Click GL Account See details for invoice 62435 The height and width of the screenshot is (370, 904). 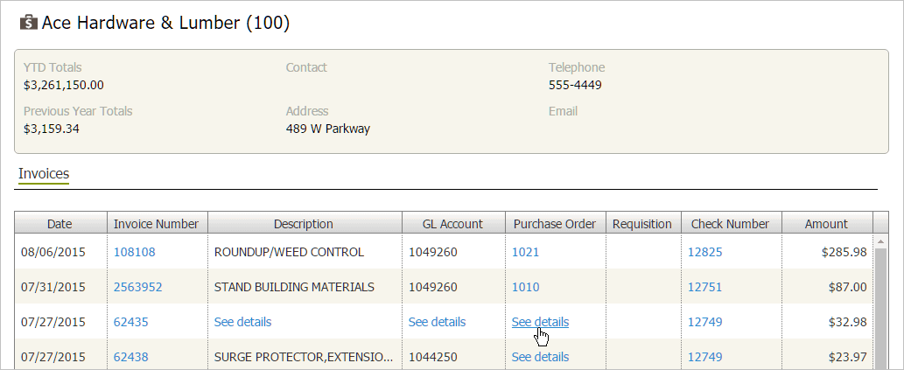[x=437, y=322]
